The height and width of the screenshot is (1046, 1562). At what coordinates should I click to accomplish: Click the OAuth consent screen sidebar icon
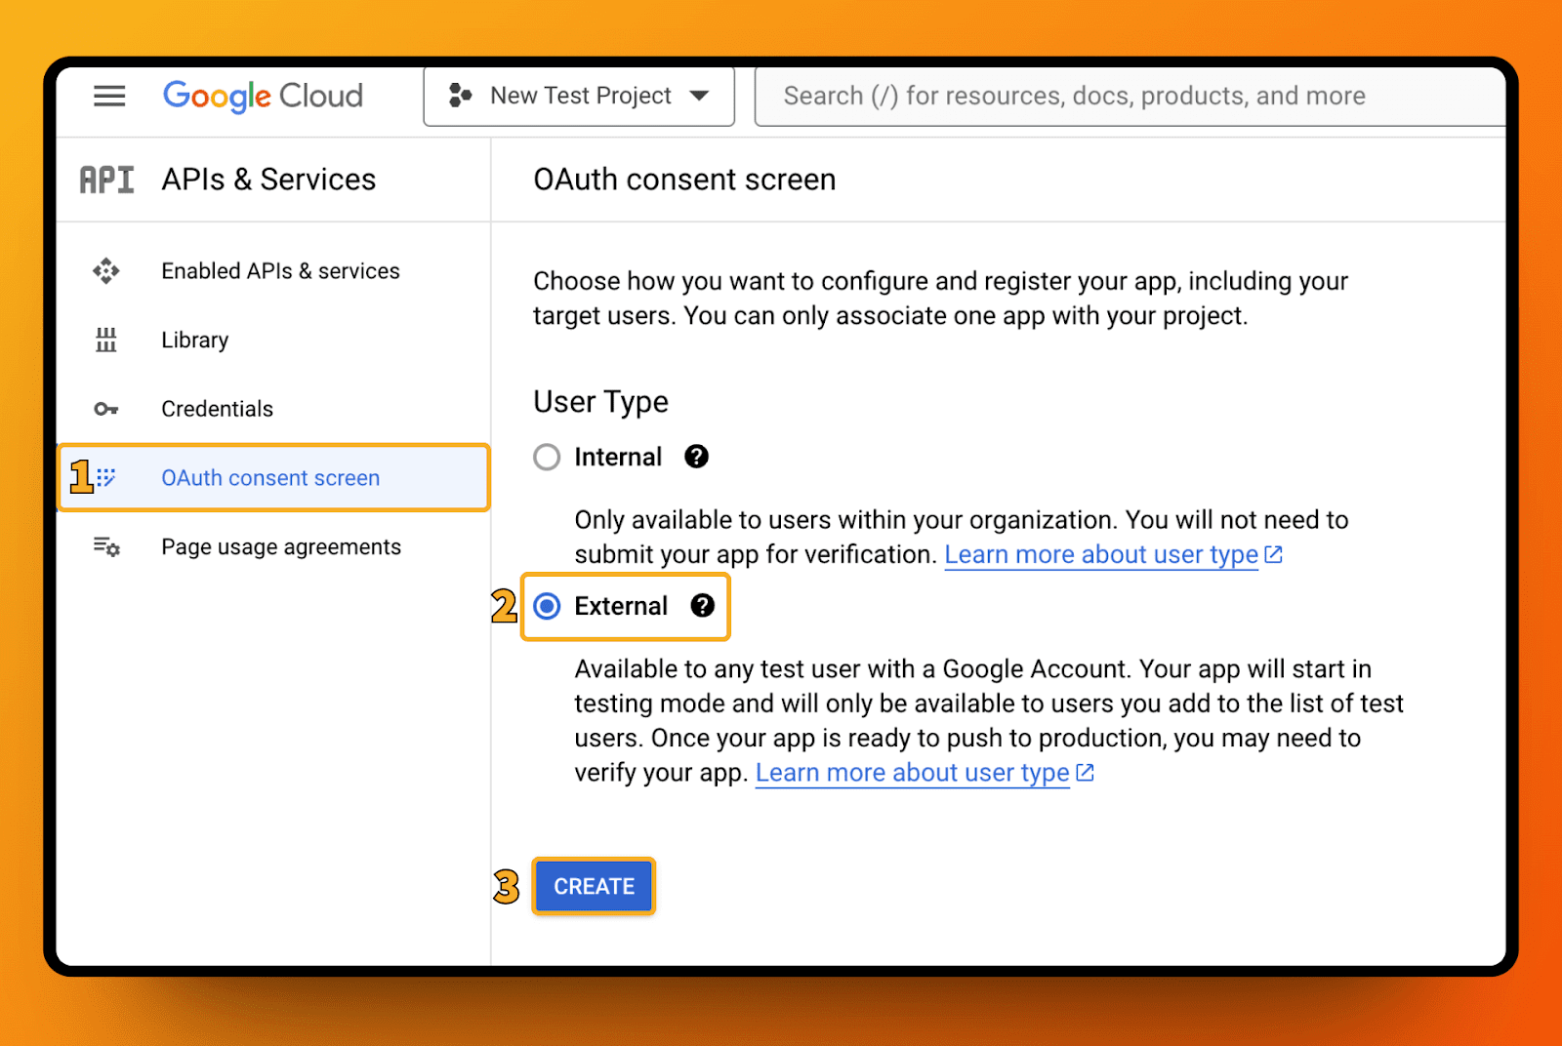(x=106, y=478)
